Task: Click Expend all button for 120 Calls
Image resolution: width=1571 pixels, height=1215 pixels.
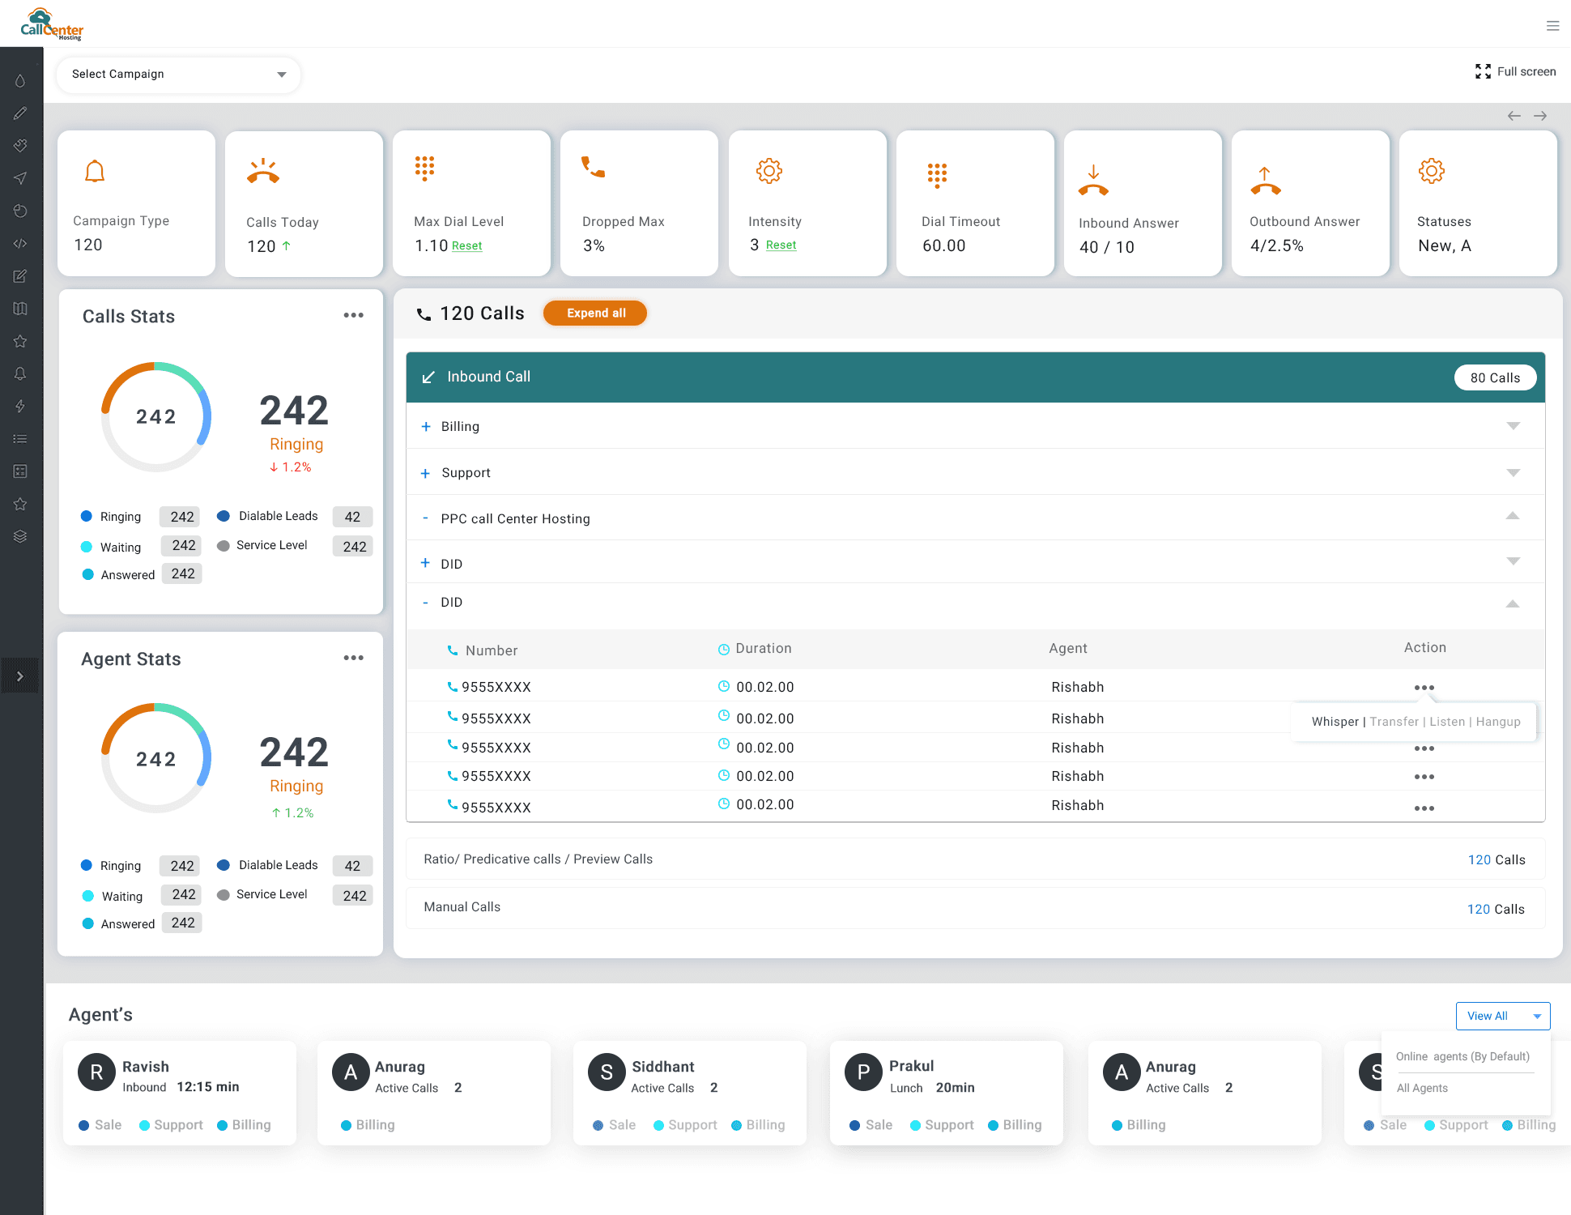Action: [594, 313]
